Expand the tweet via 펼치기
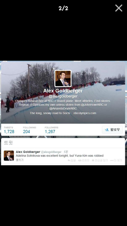Image resolution: width=127 pixels, height=226 pixels. click(20, 160)
